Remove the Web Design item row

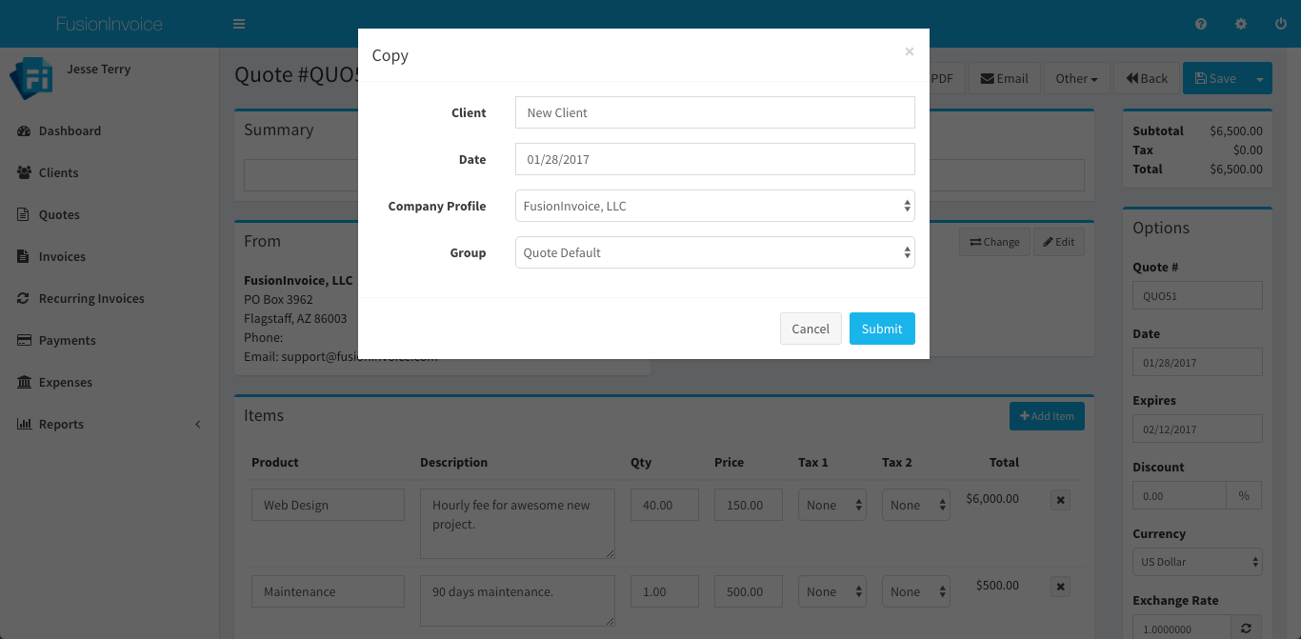pos(1061,500)
